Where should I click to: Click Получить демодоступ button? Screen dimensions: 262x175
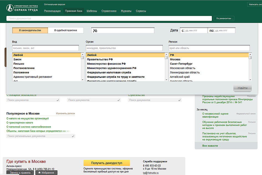(x=107, y=163)
